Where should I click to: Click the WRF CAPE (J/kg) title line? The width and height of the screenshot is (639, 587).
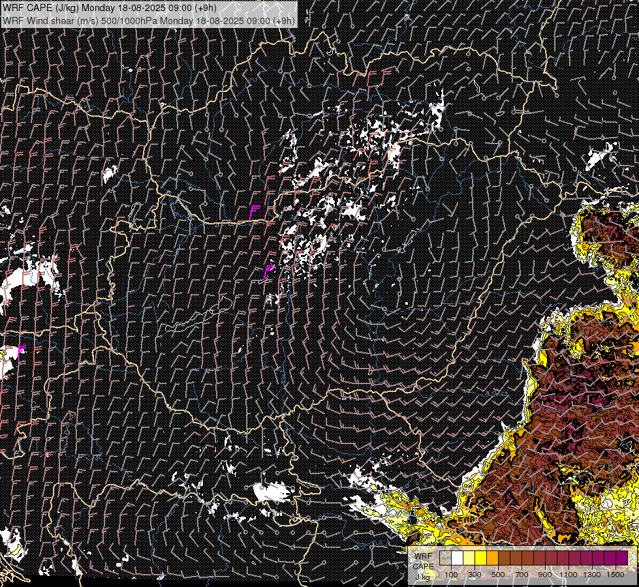click(110, 8)
